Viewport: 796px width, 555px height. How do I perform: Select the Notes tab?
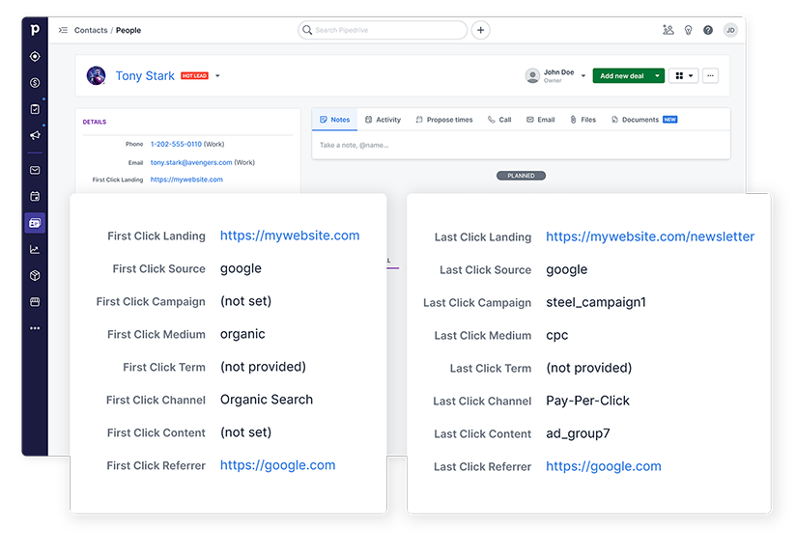334,120
